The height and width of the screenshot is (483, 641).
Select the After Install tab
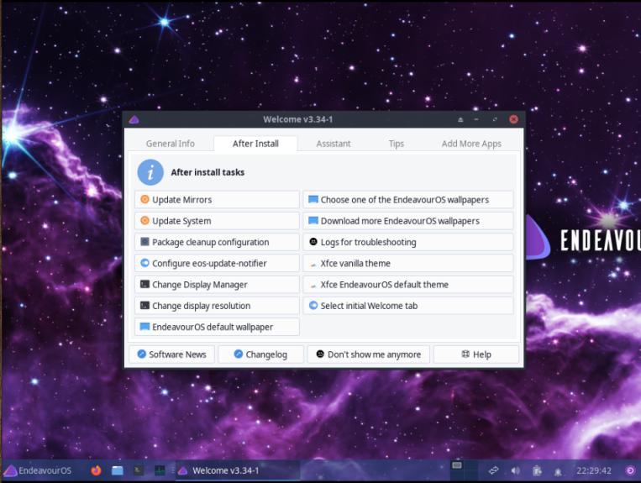click(255, 144)
